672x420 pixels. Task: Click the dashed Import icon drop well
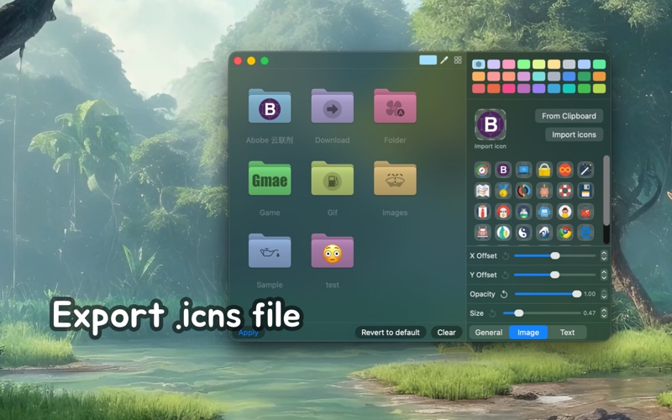pyautogui.click(x=491, y=124)
